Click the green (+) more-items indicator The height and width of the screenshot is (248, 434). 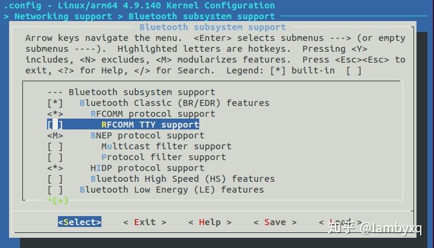tap(60, 200)
